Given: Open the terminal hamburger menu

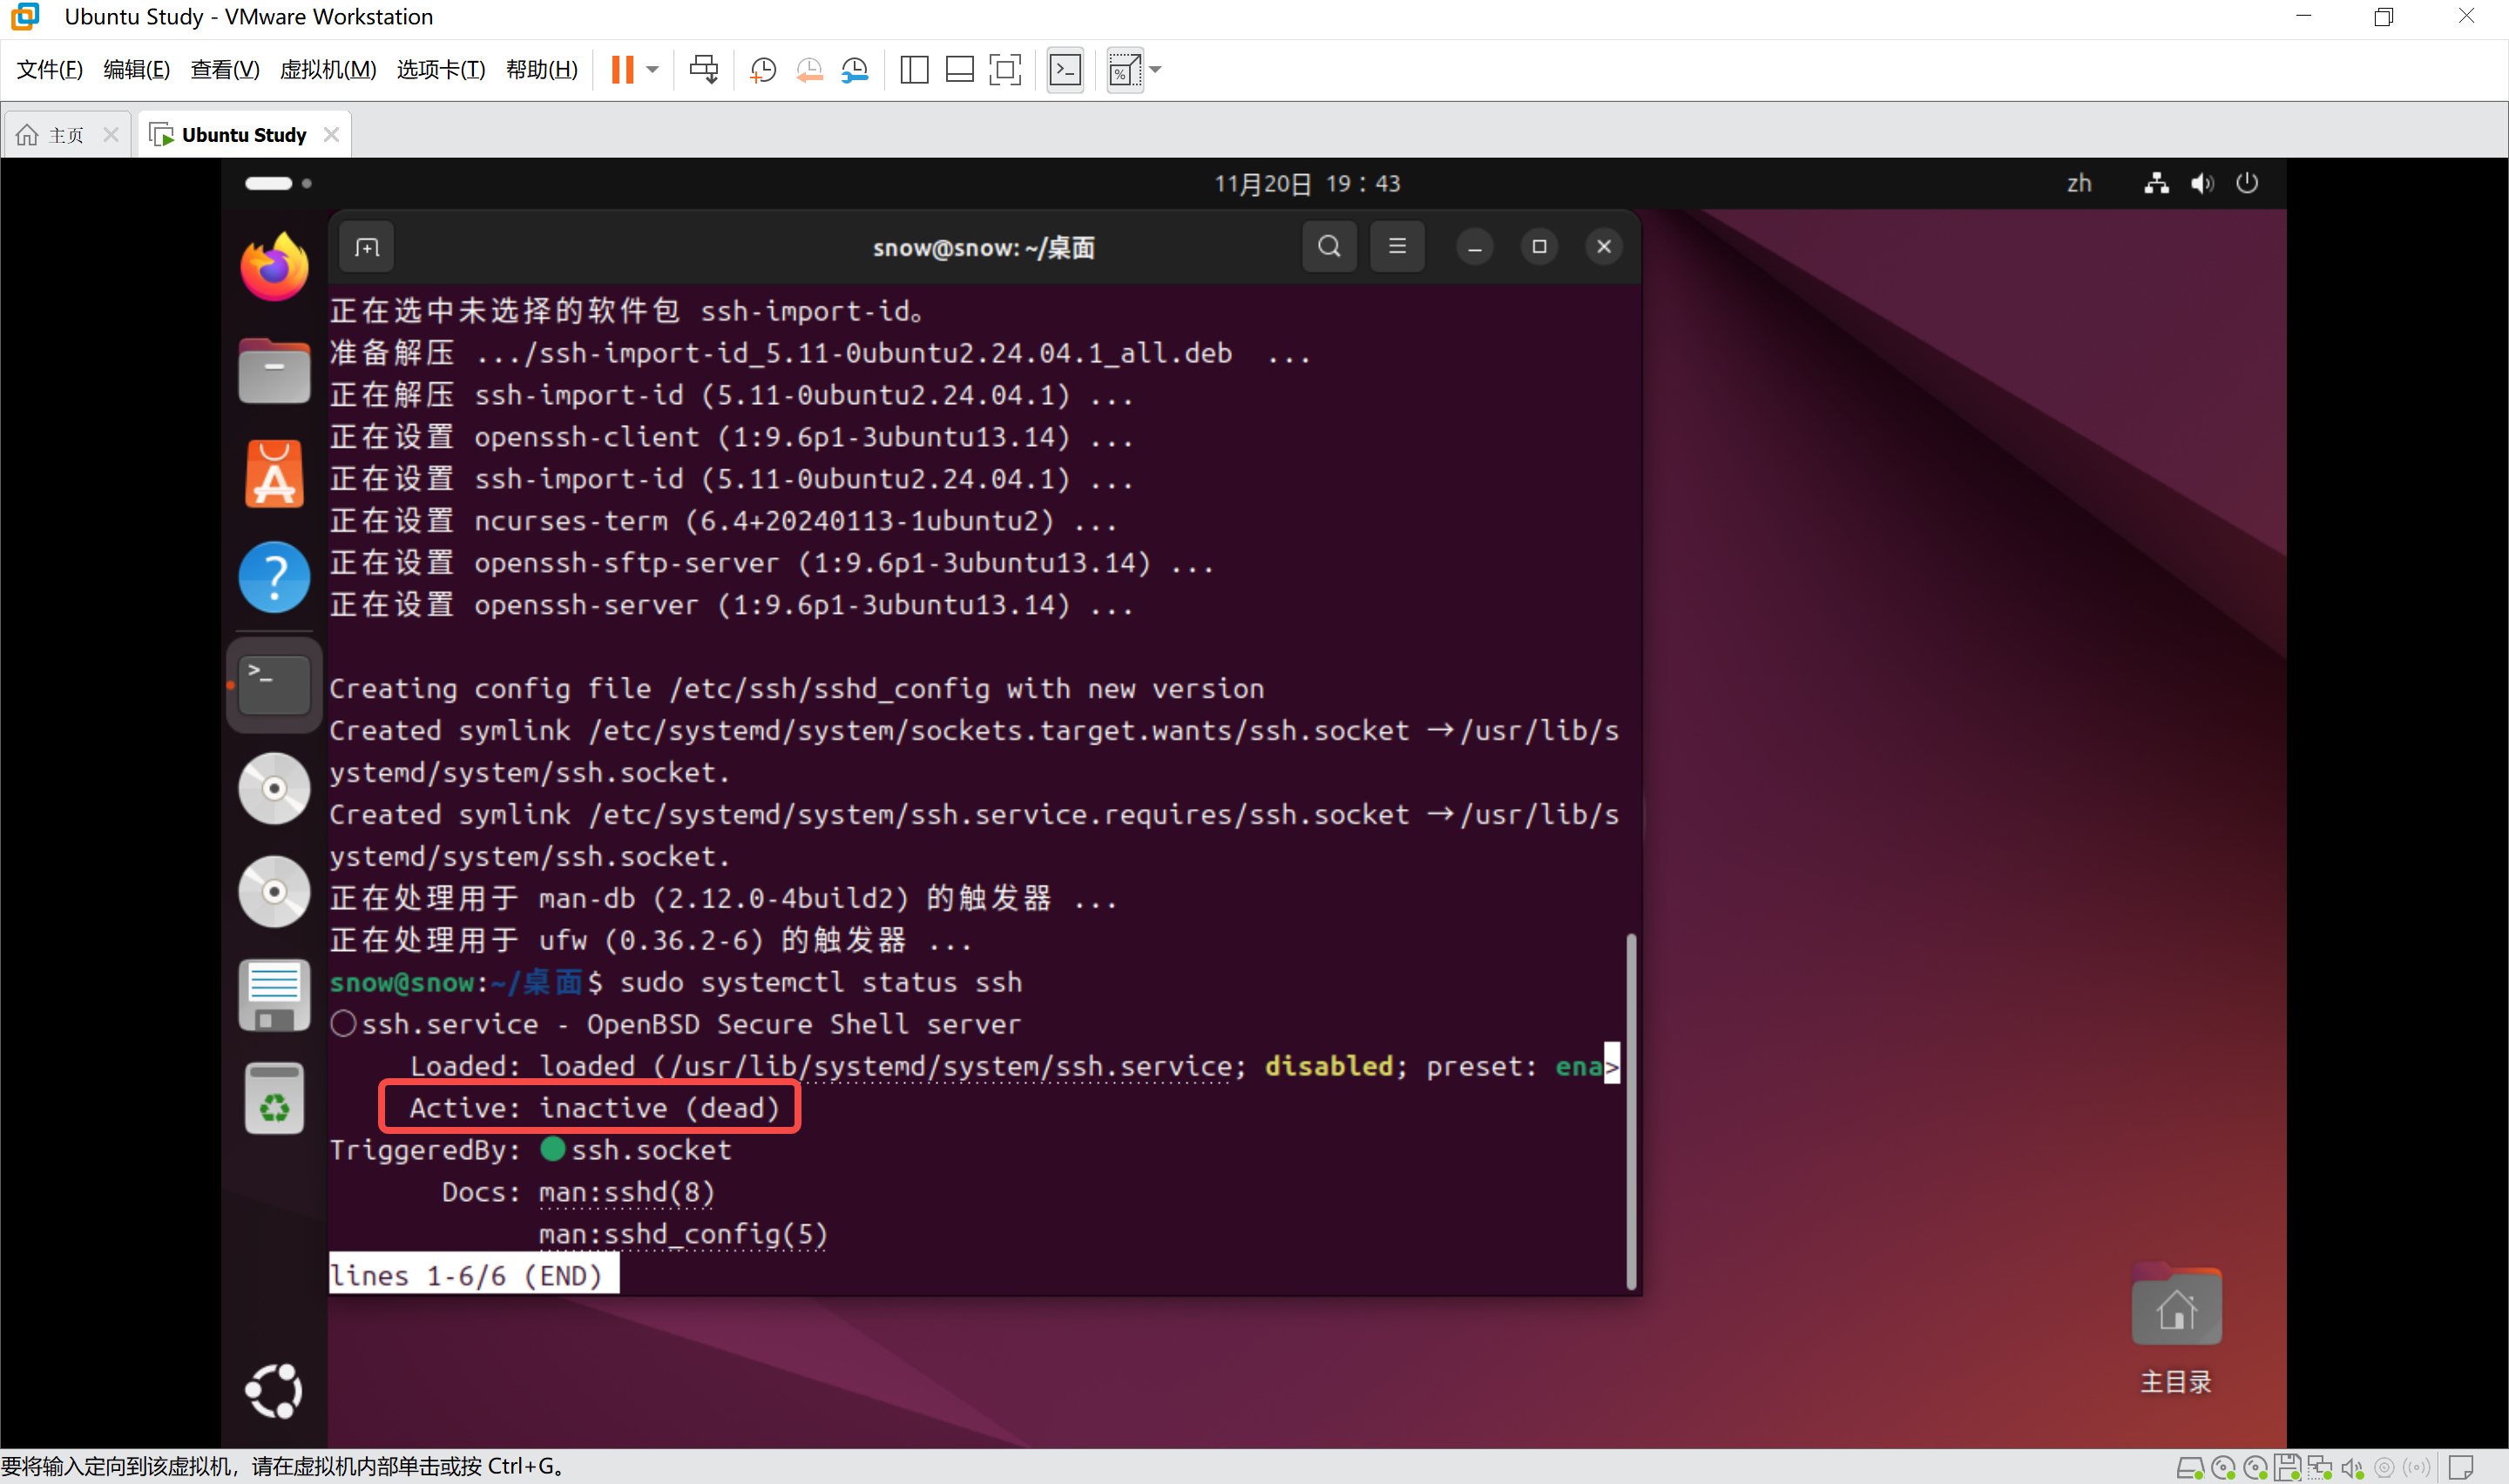Looking at the screenshot, I should [1397, 246].
